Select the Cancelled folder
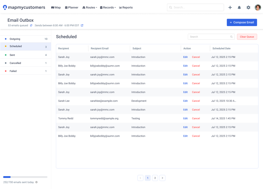Viewport: 263px width, 189px height. (x=25, y=63)
